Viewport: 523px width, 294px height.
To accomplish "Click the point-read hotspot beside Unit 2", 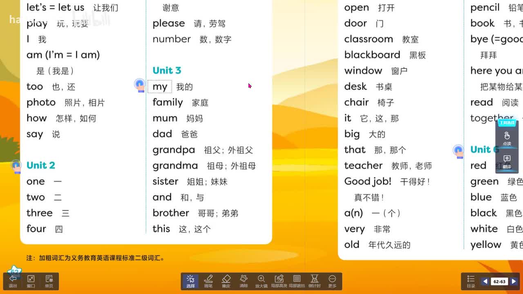I will tap(16, 167).
